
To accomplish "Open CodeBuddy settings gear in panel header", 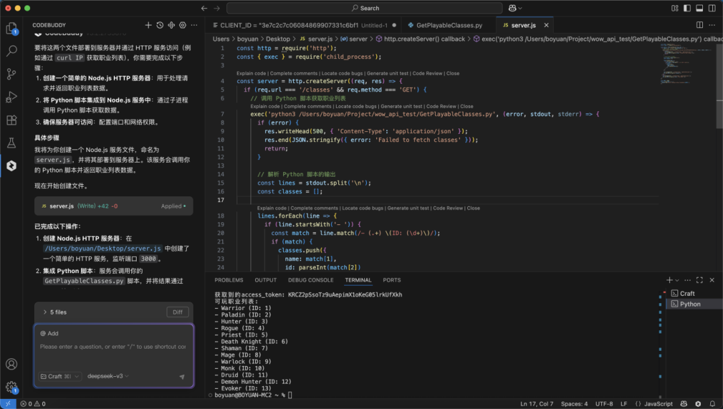I will (183, 25).
